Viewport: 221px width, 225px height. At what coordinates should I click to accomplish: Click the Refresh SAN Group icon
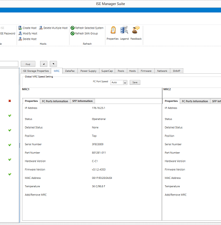[x=72, y=33]
